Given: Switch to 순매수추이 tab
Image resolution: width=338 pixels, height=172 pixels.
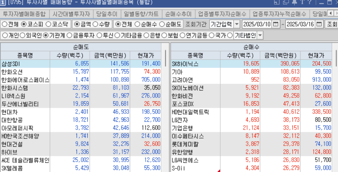Looking at the screenshot, I should [x=178, y=14].
